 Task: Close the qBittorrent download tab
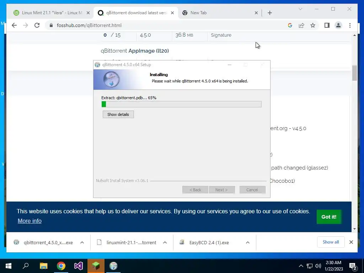coord(172,13)
